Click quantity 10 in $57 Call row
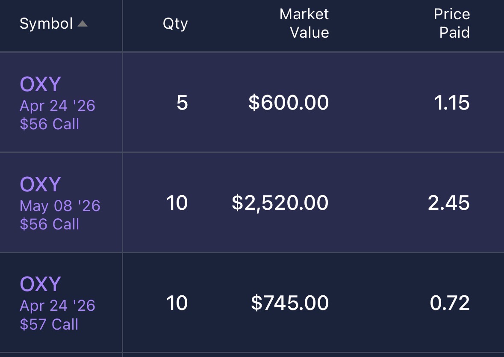 tap(177, 303)
